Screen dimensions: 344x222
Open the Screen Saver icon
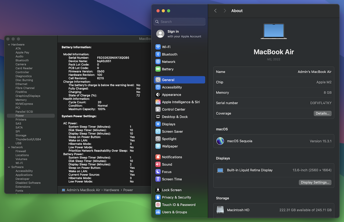tap(158, 132)
